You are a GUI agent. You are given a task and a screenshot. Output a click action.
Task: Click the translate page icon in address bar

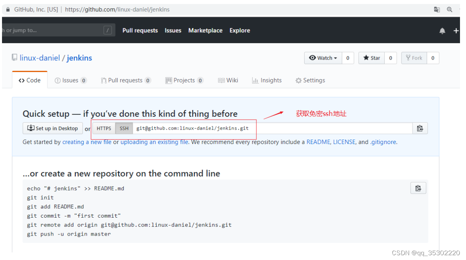click(x=437, y=10)
